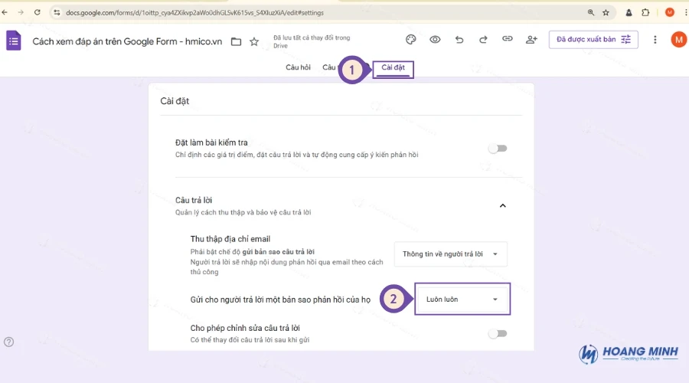This screenshot has width=689, height=383.
Task: Click the 'Đã được xuất bản' button
Action: tap(593, 40)
